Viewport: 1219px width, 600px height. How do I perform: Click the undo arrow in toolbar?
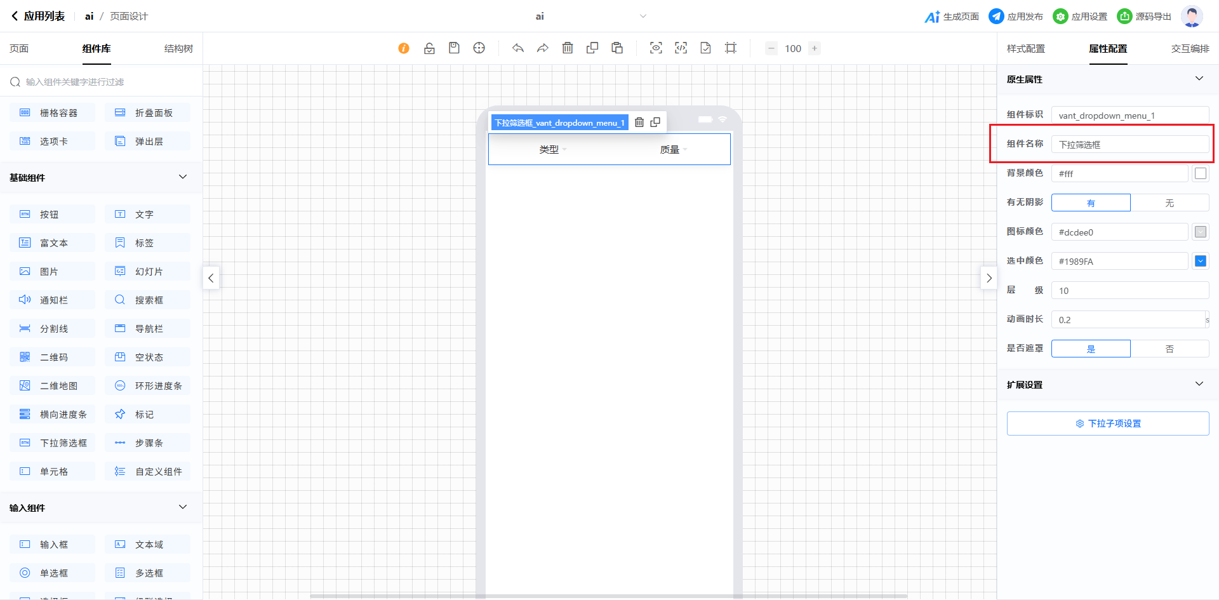click(518, 48)
